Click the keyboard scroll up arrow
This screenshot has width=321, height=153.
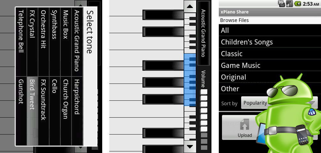point(190,6)
